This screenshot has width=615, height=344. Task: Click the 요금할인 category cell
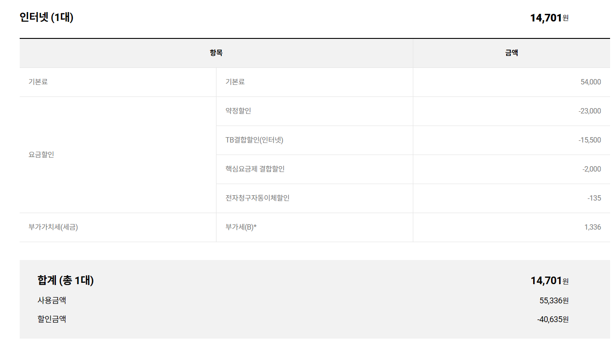[41, 155]
